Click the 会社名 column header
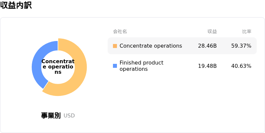 click(x=120, y=32)
